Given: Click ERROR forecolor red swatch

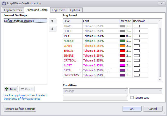Looking at the screenshot, I should pyautogui.click(x=122, y=51).
